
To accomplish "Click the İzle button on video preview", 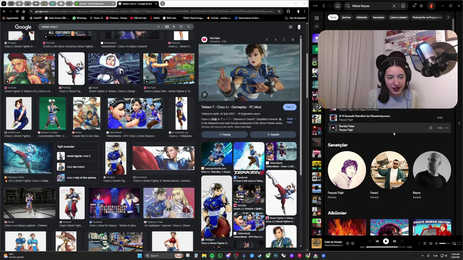I will tap(289, 107).
